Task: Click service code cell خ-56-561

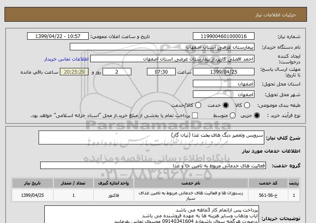Action: click(x=268, y=195)
